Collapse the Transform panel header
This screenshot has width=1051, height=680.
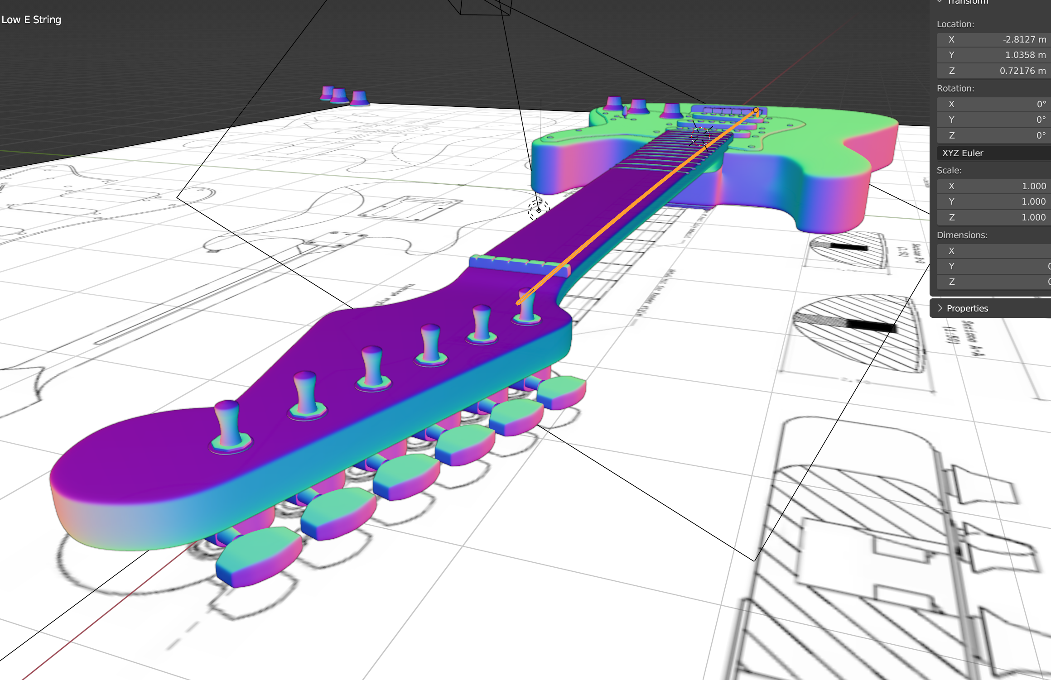[x=967, y=2]
